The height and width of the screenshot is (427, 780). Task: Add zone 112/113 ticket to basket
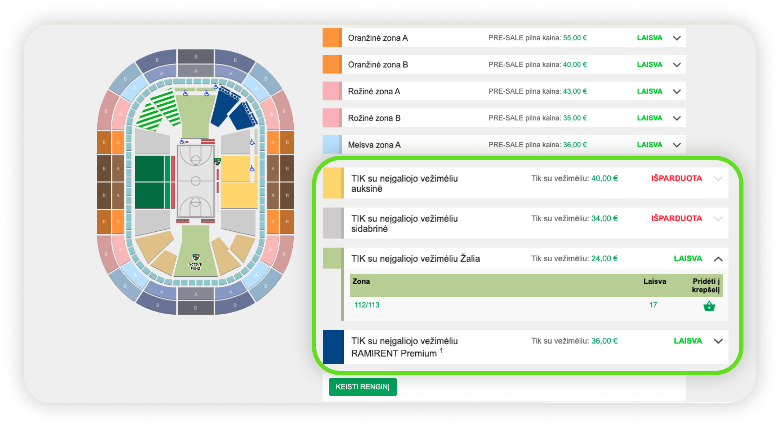pos(709,306)
